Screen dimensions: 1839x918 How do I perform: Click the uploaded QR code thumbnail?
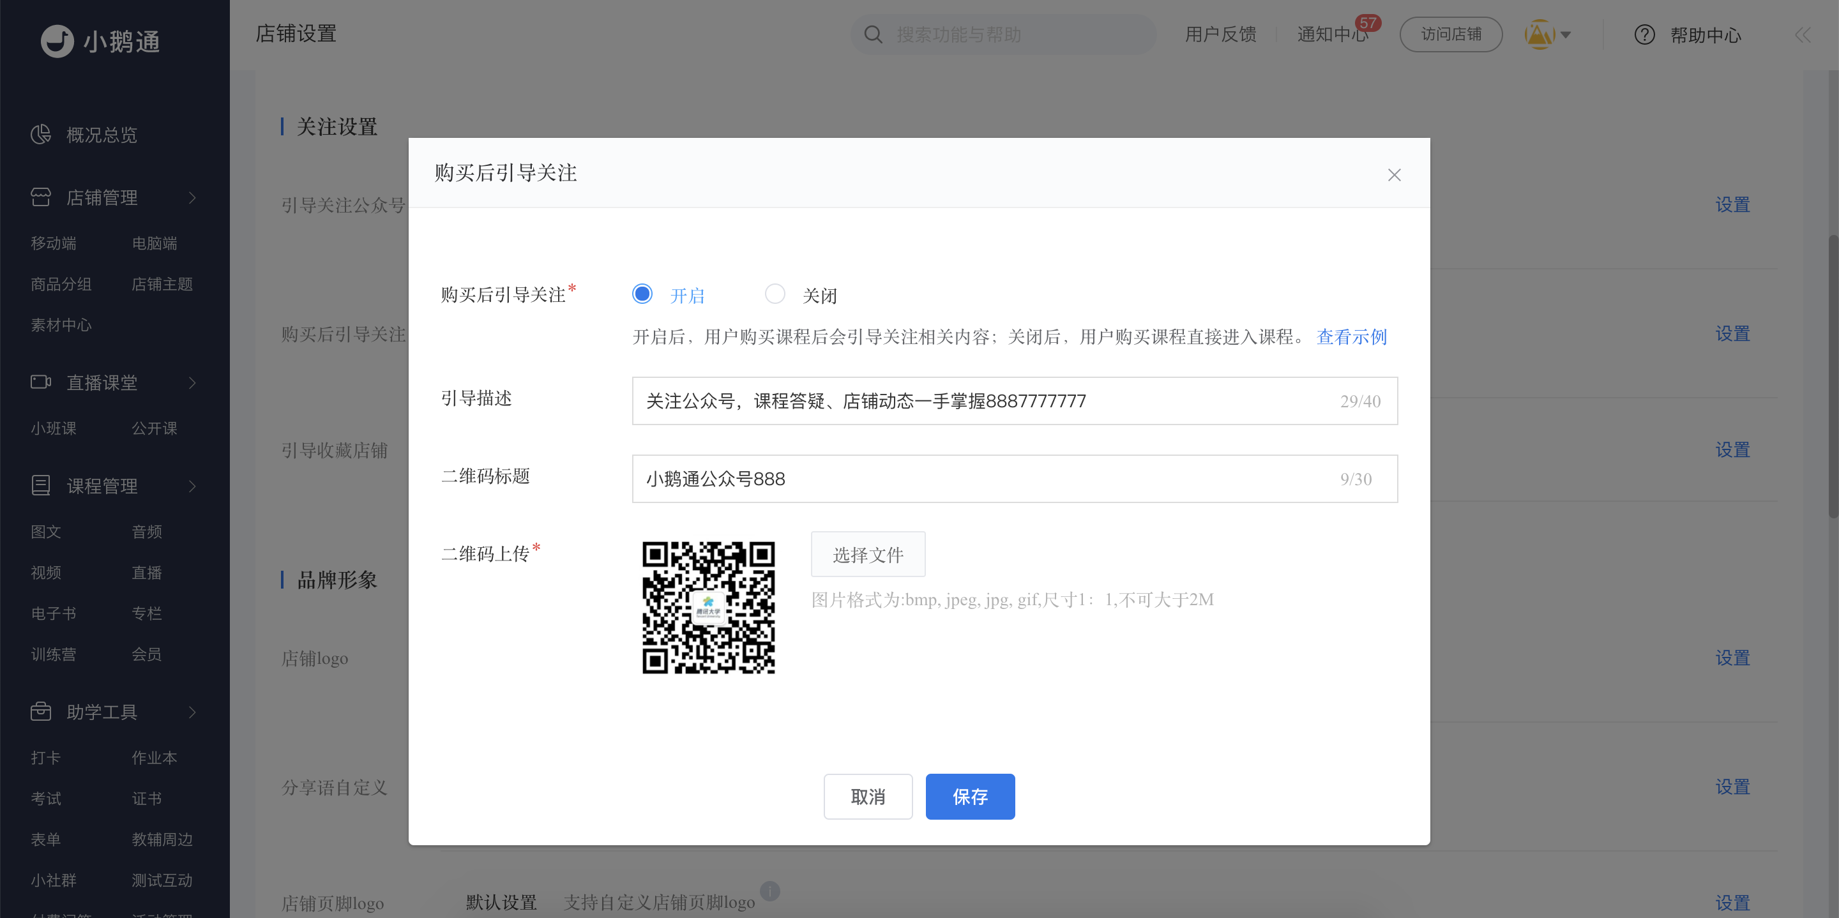point(708,608)
